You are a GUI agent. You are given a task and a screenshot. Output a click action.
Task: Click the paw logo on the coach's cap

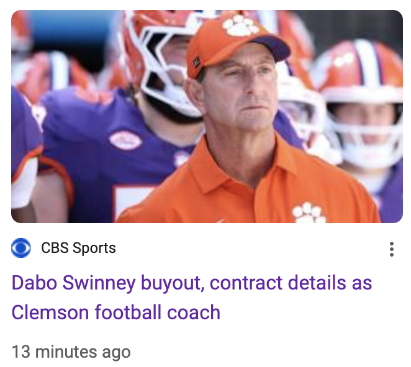coord(240,26)
